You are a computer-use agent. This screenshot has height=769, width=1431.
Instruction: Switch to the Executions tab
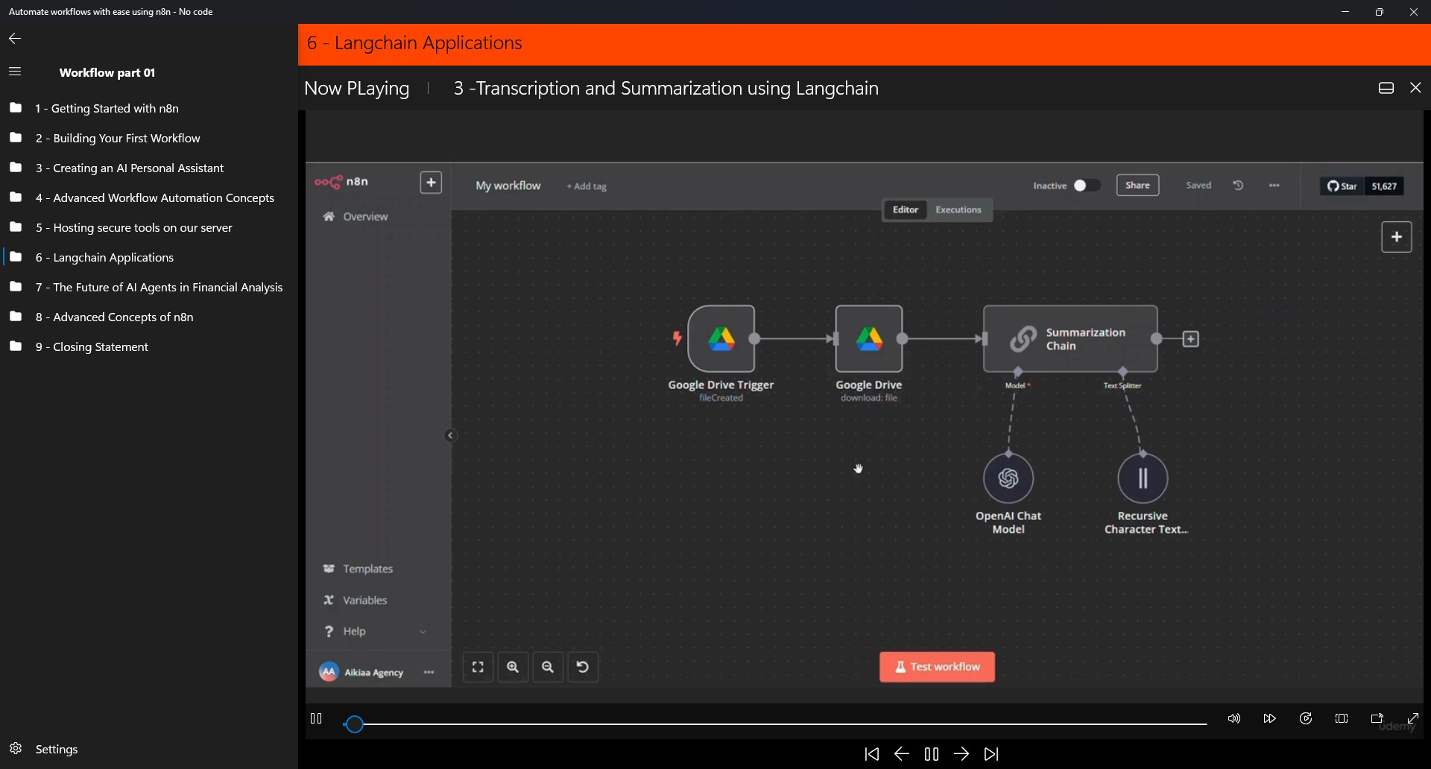[958, 209]
